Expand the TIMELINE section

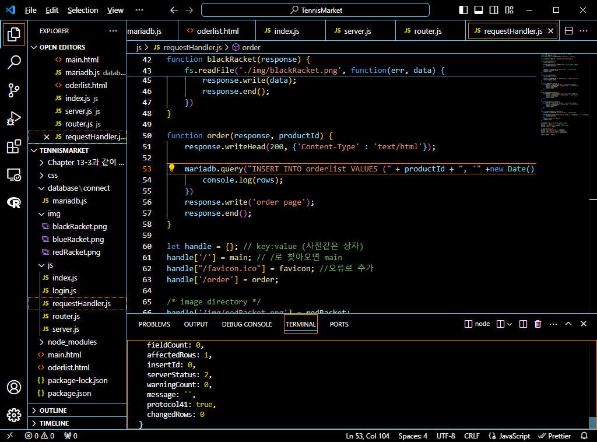[78, 423]
